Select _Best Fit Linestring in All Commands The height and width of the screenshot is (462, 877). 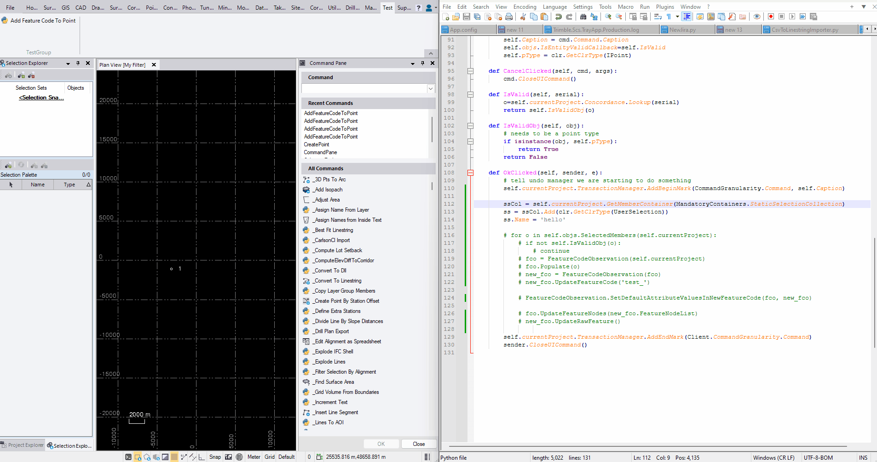point(334,230)
